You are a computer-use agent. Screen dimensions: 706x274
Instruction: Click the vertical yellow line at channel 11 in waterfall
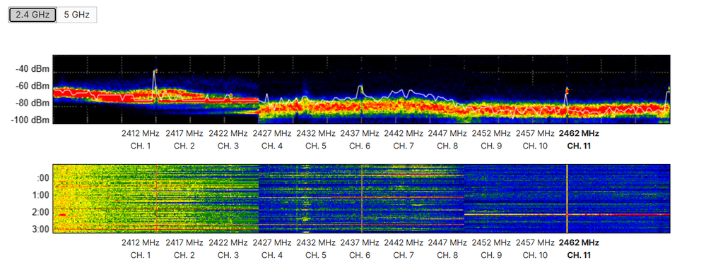pos(567,198)
